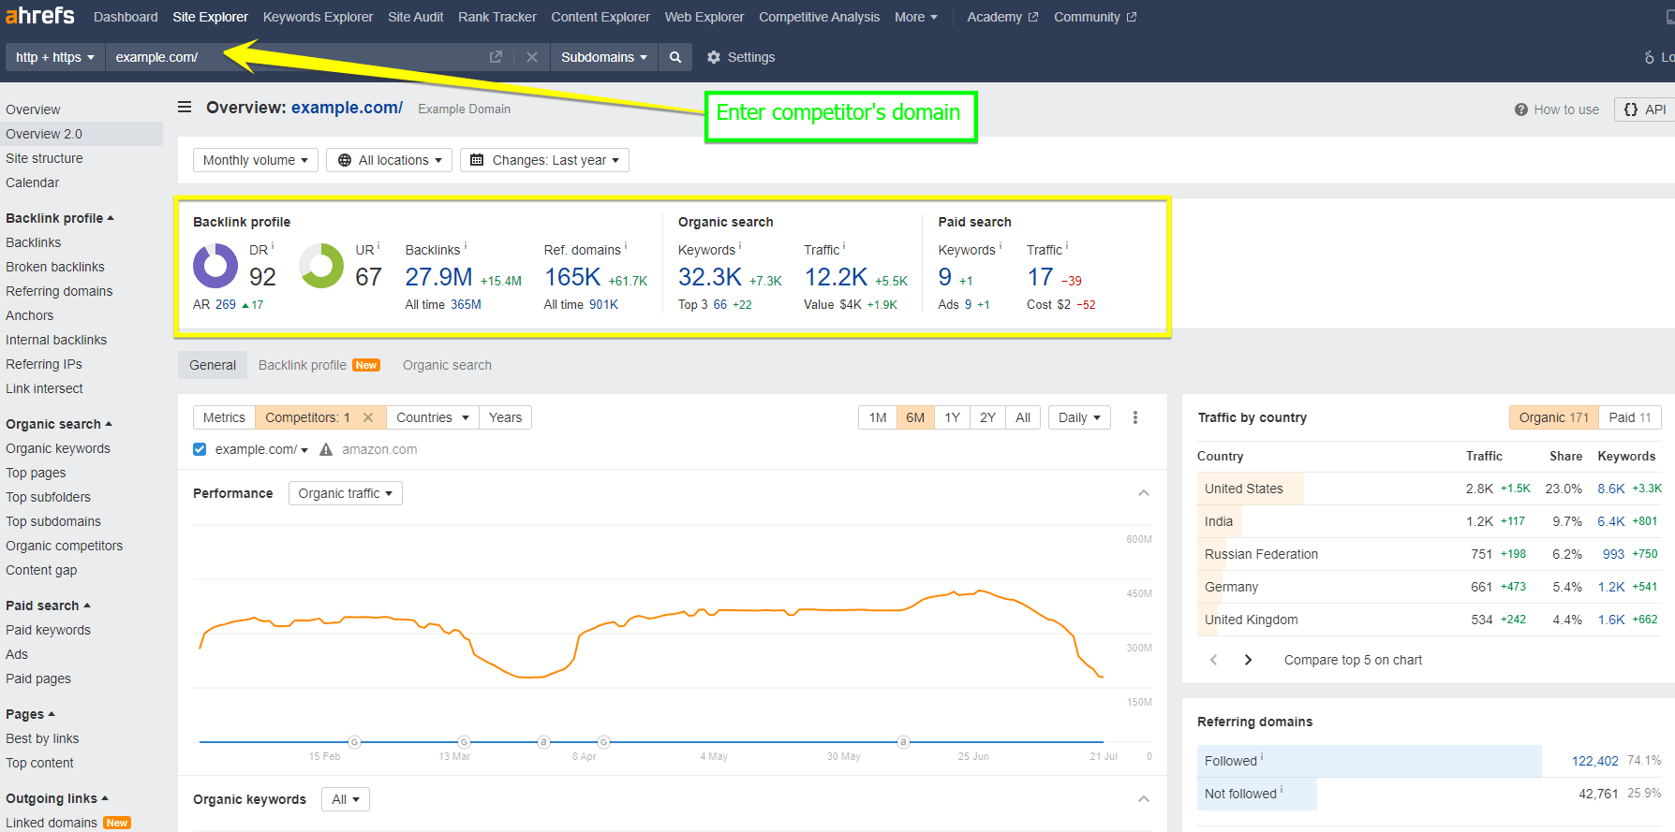Select 6M time range
This screenshot has width=1675, height=832.
915,417
